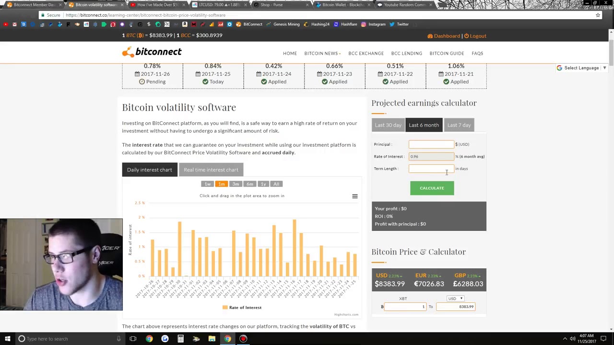This screenshot has height=345, width=614.
Task: Open the Home nav link
Action: [x=290, y=54]
